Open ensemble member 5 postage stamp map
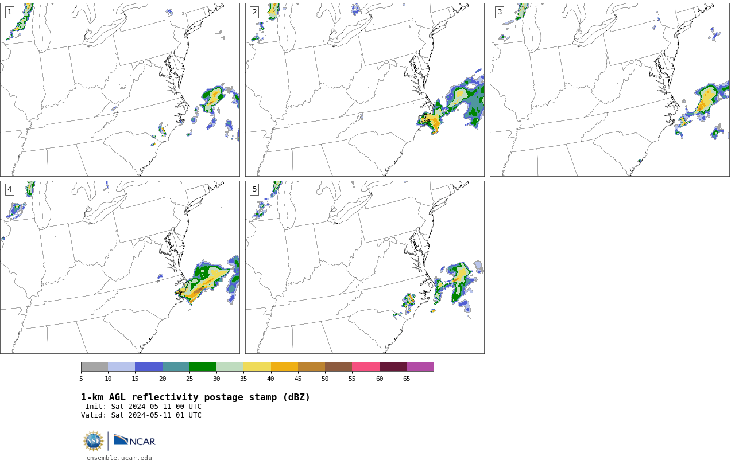Image resolution: width=735 pixels, height=464 pixels. pos(365,267)
